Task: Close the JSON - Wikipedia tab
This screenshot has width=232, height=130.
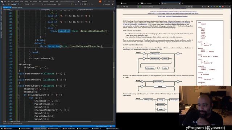Action: (x=159, y=3)
